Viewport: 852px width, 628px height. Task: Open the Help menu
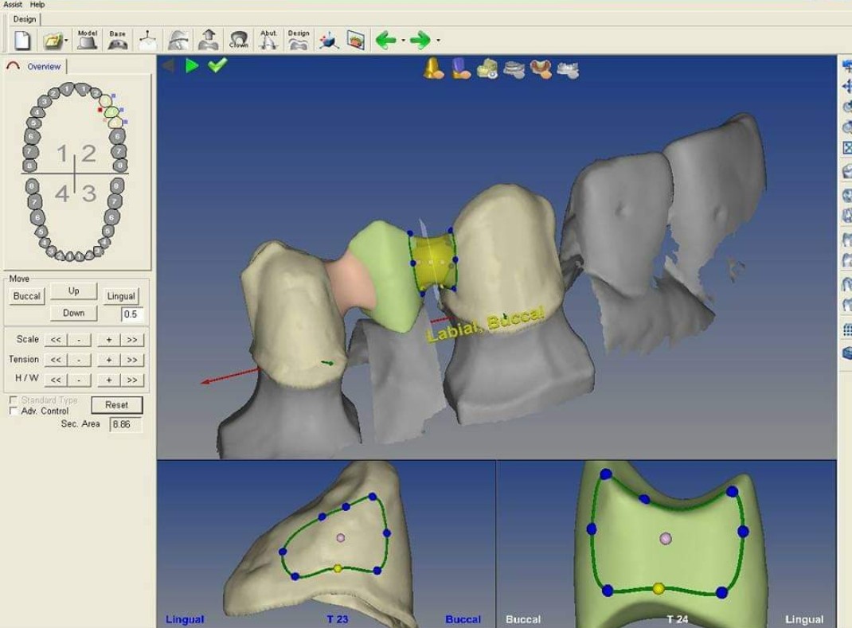coord(37,5)
